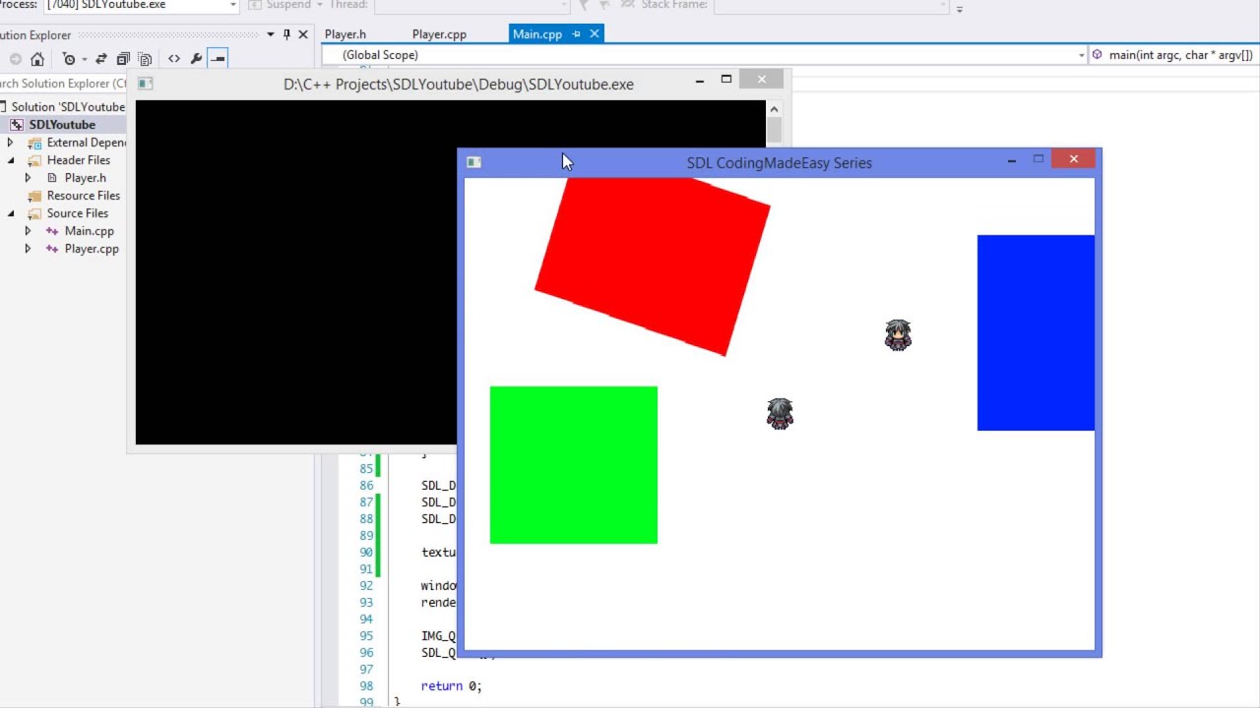Click the Player.cpp C++ file icon
The width and height of the screenshot is (1260, 708).
point(52,249)
